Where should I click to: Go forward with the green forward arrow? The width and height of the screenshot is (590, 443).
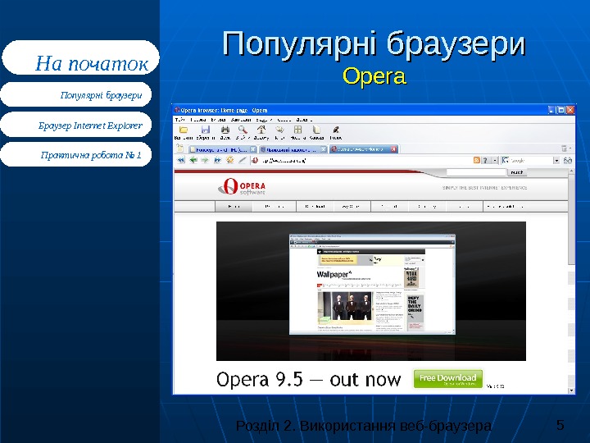point(205,160)
